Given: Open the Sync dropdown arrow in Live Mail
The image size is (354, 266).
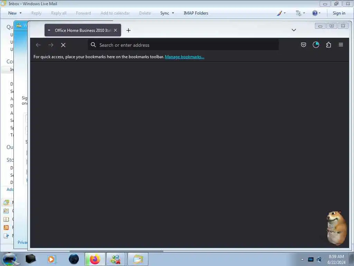Looking at the screenshot, I should coord(173,13).
